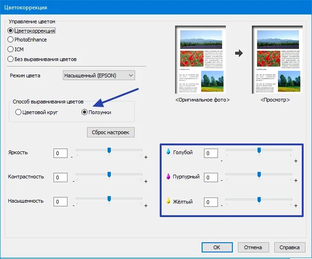
Task: Click the Пурпурный label text
Action: (x=186, y=177)
